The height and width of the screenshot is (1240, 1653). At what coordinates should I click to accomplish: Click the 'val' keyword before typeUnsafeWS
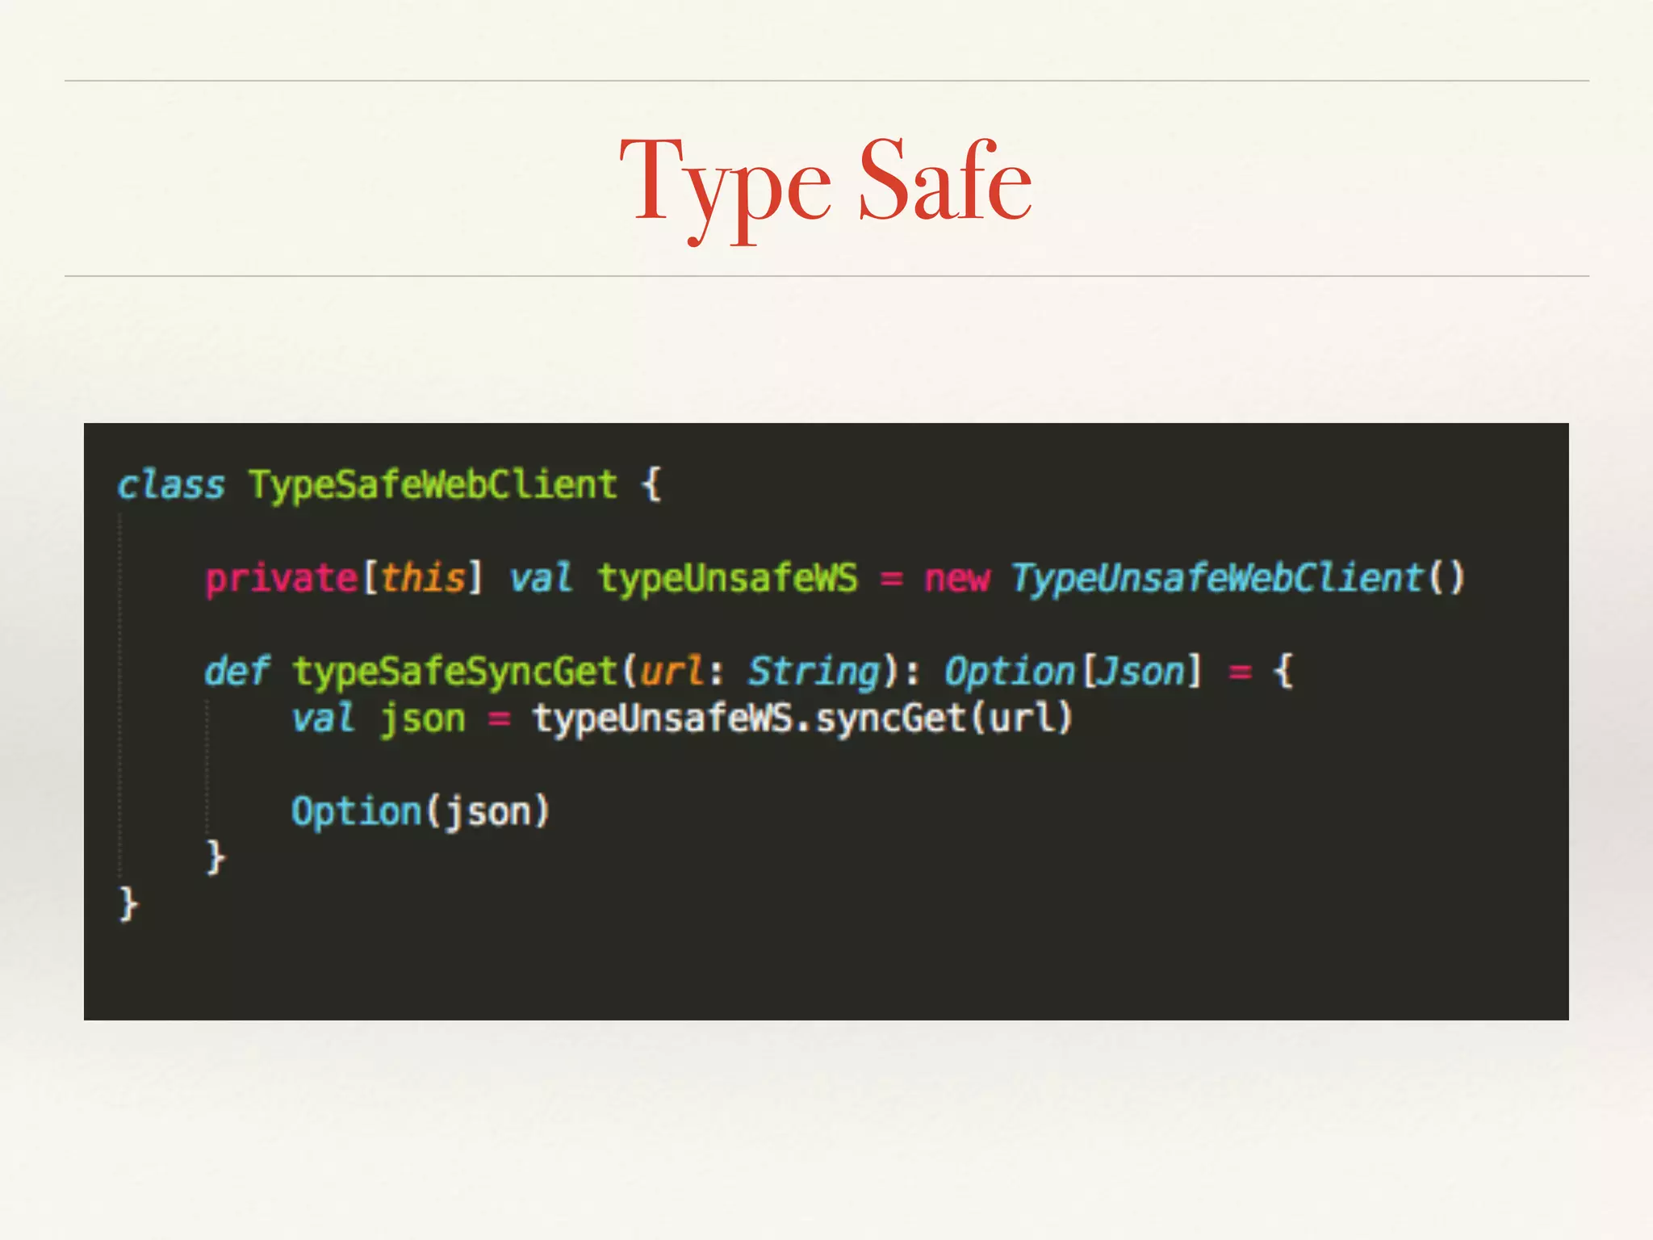540,579
